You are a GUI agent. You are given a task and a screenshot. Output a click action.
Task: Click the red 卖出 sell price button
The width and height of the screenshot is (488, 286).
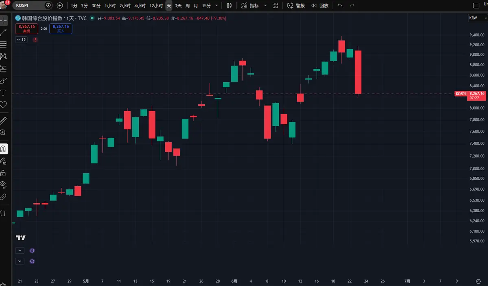click(27, 29)
